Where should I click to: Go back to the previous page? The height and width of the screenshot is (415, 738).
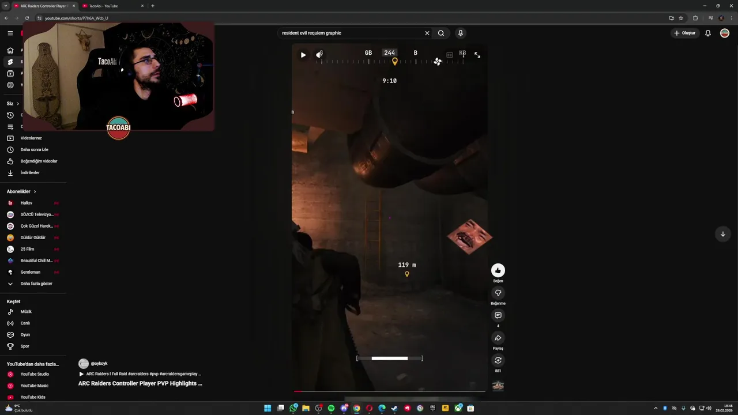pos(6,18)
